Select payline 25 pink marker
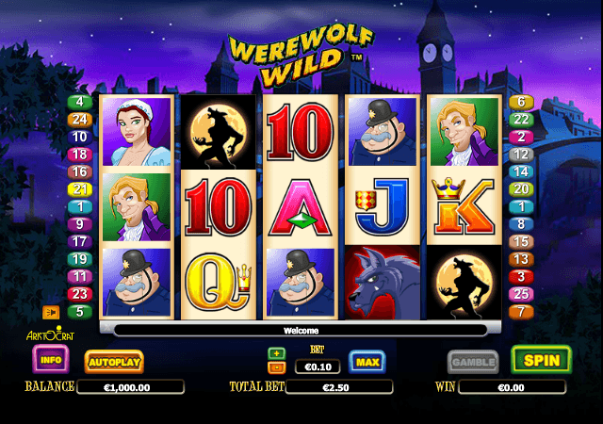The image size is (603, 424). (x=521, y=294)
